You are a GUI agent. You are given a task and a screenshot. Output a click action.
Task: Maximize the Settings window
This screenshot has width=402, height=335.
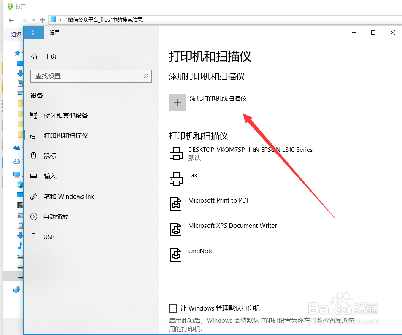point(373,32)
